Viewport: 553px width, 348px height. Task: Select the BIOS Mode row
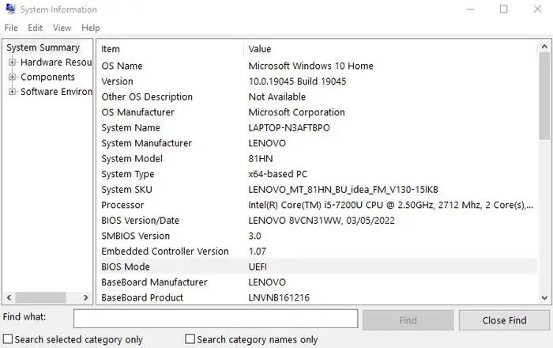click(316, 267)
